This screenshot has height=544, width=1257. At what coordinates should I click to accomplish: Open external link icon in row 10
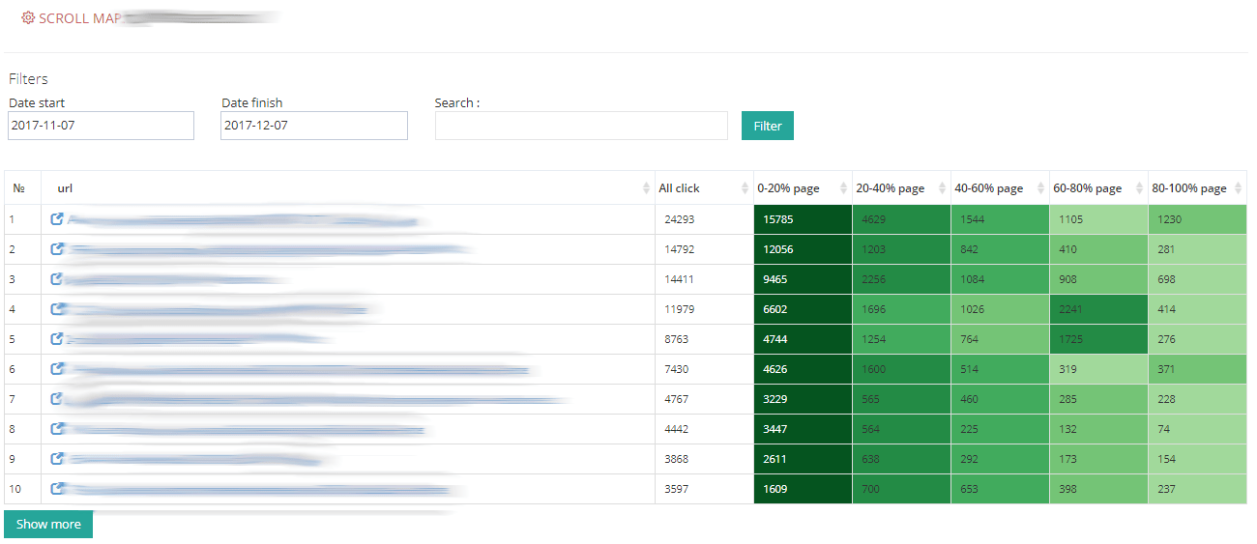point(57,489)
